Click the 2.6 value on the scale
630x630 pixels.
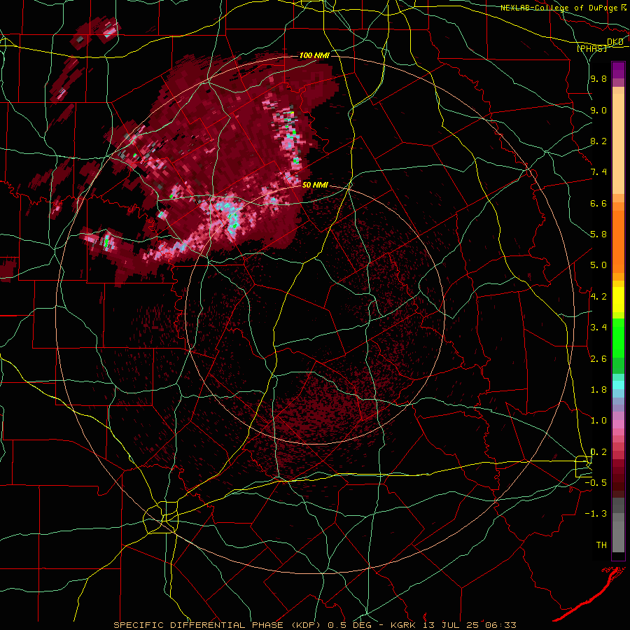[x=598, y=359]
